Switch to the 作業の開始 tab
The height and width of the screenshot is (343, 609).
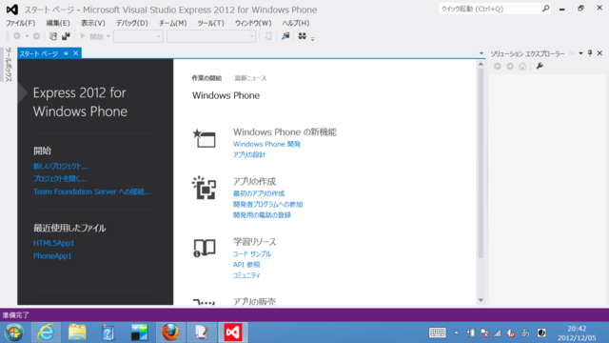[206, 78]
